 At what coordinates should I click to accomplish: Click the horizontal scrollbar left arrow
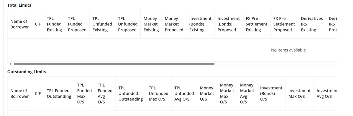tap(10, 64)
